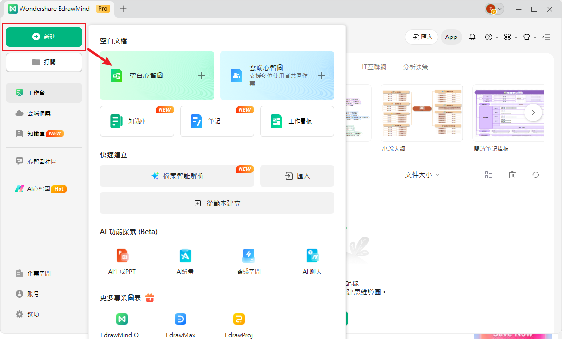Open the notifications bell
This screenshot has width=562, height=339.
472,37
